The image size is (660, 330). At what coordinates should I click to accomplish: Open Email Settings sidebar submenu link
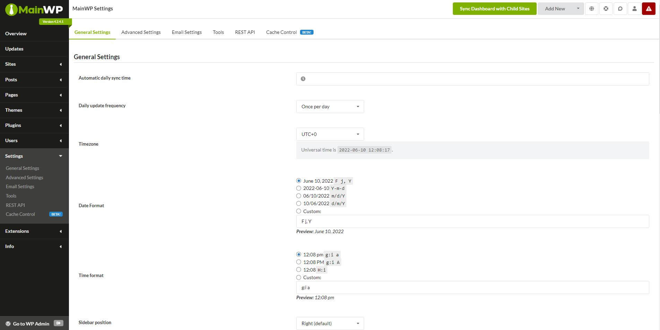click(x=20, y=186)
